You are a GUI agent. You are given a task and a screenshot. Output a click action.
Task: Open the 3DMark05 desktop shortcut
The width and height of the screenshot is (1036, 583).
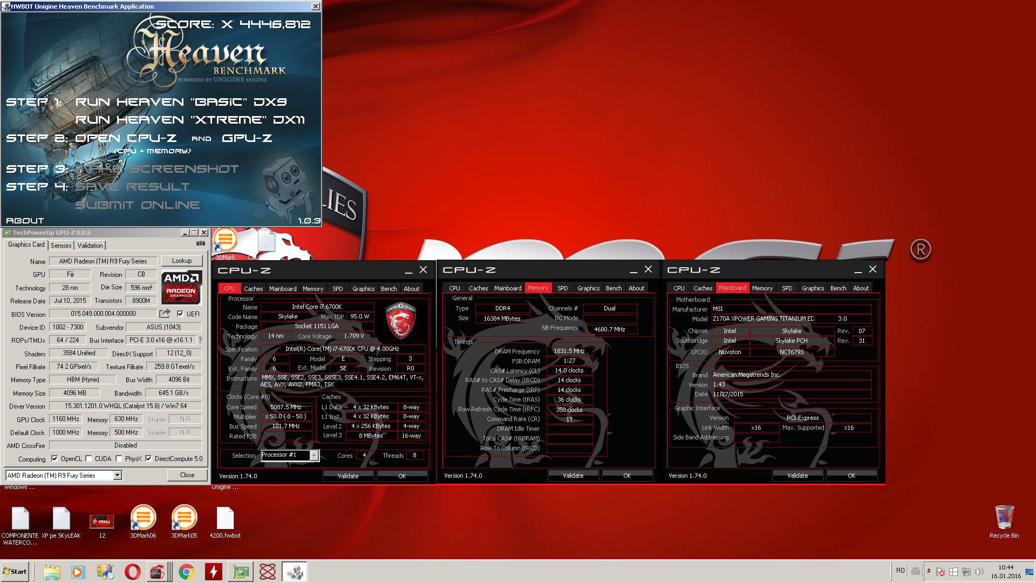pyautogui.click(x=184, y=522)
